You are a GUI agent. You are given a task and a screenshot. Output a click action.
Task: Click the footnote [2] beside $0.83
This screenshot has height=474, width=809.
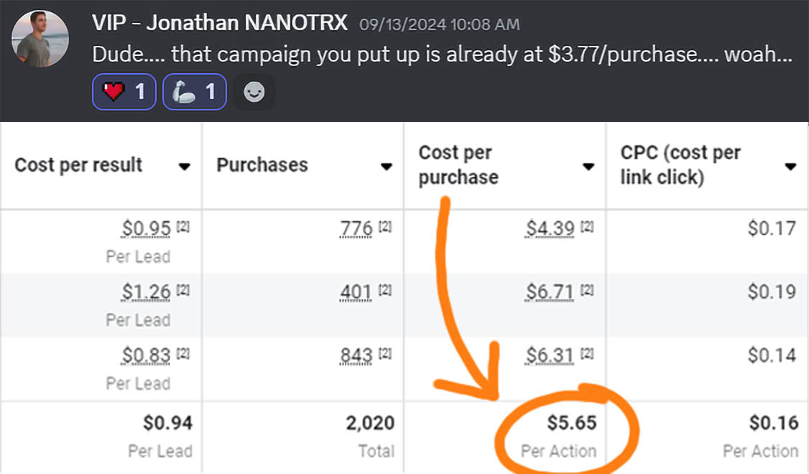(x=183, y=353)
